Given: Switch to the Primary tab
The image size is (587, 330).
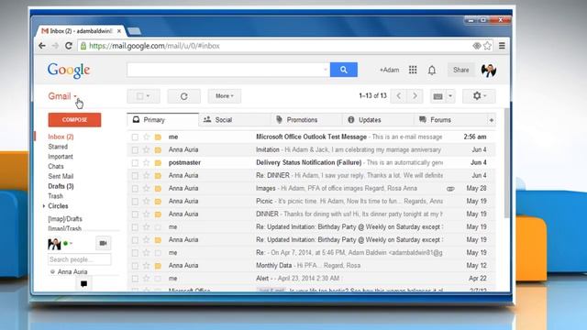Looking at the screenshot, I should click(x=163, y=120).
